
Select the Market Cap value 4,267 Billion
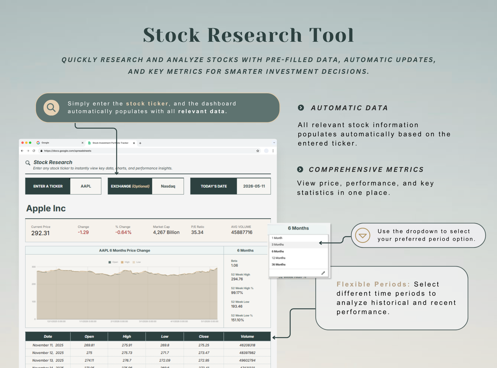pos(166,232)
